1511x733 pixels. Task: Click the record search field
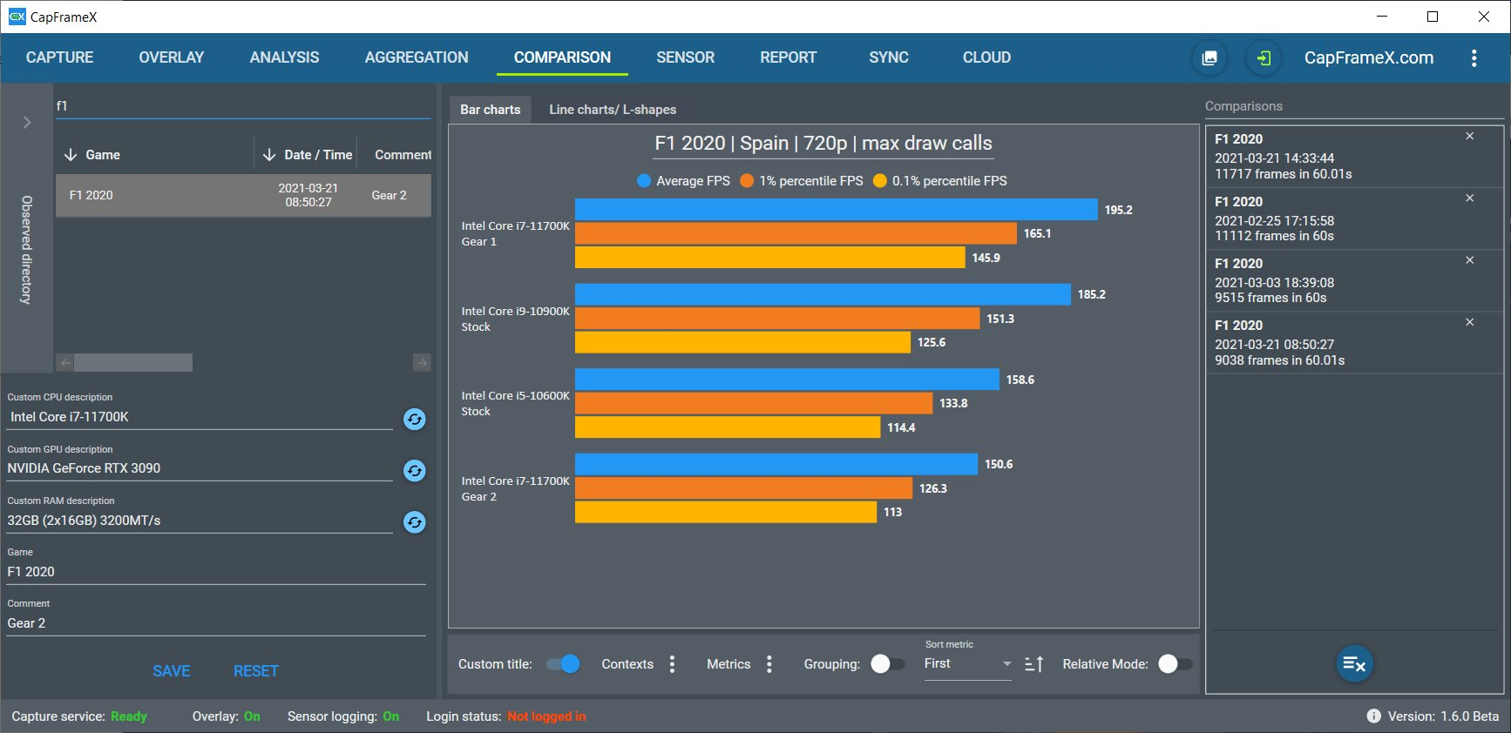click(x=243, y=106)
